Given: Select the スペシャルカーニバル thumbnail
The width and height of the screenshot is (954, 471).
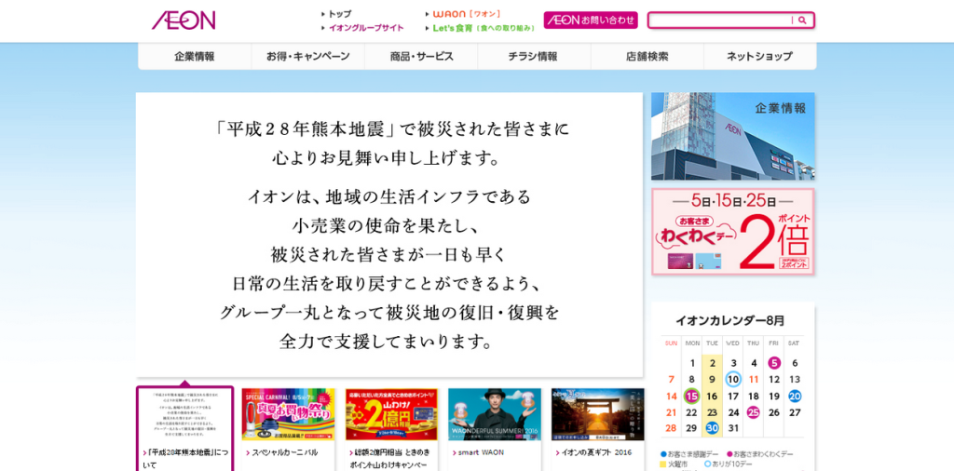Looking at the screenshot, I should 288,414.
